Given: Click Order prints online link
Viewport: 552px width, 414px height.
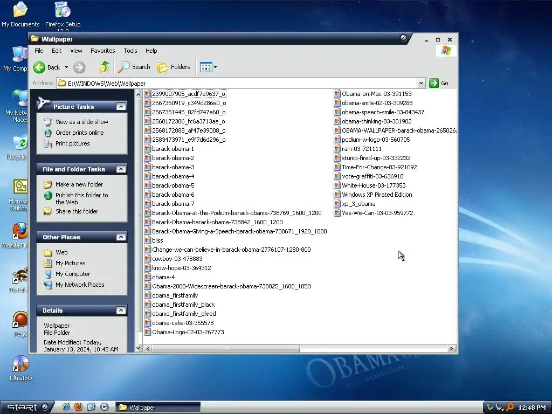Looking at the screenshot, I should (80, 133).
